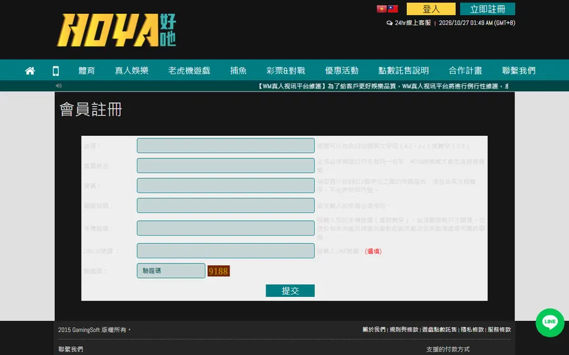
Task: Click the 立即註冊 button
Action: (487, 9)
